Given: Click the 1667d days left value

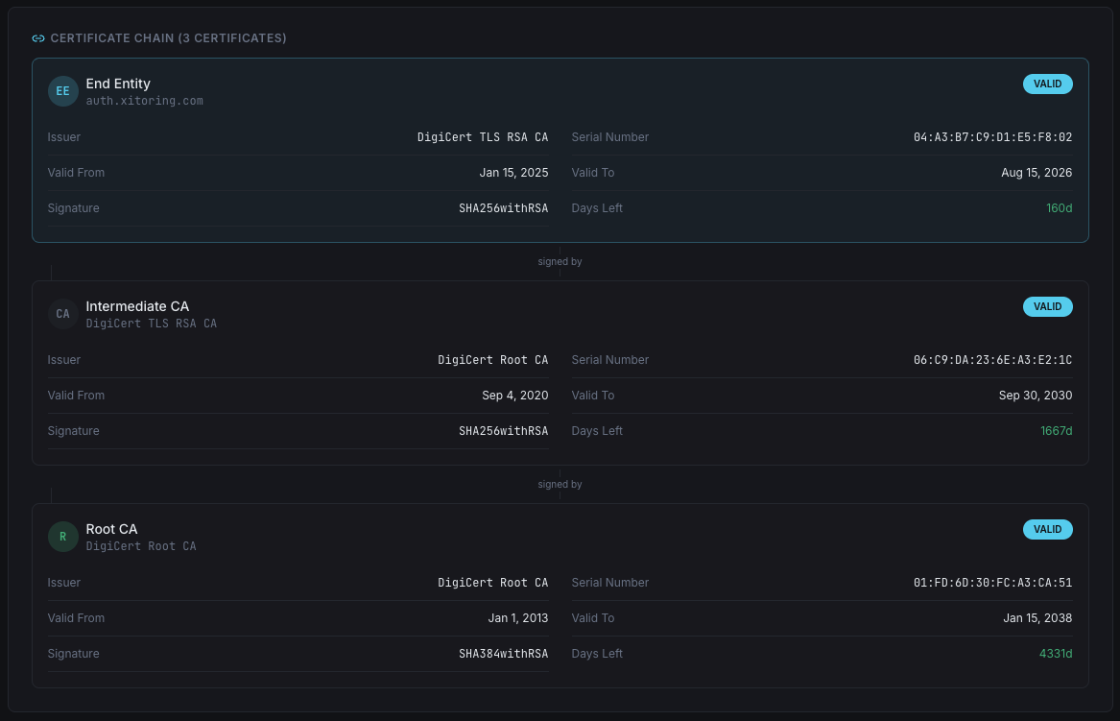Looking at the screenshot, I should coord(1056,431).
